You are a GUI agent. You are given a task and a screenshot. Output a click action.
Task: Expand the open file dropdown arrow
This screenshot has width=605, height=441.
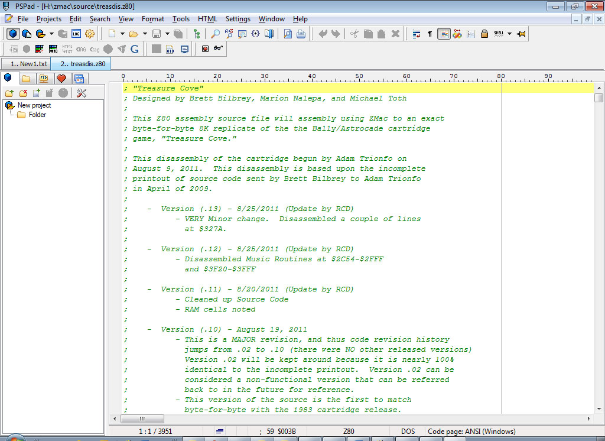(145, 34)
